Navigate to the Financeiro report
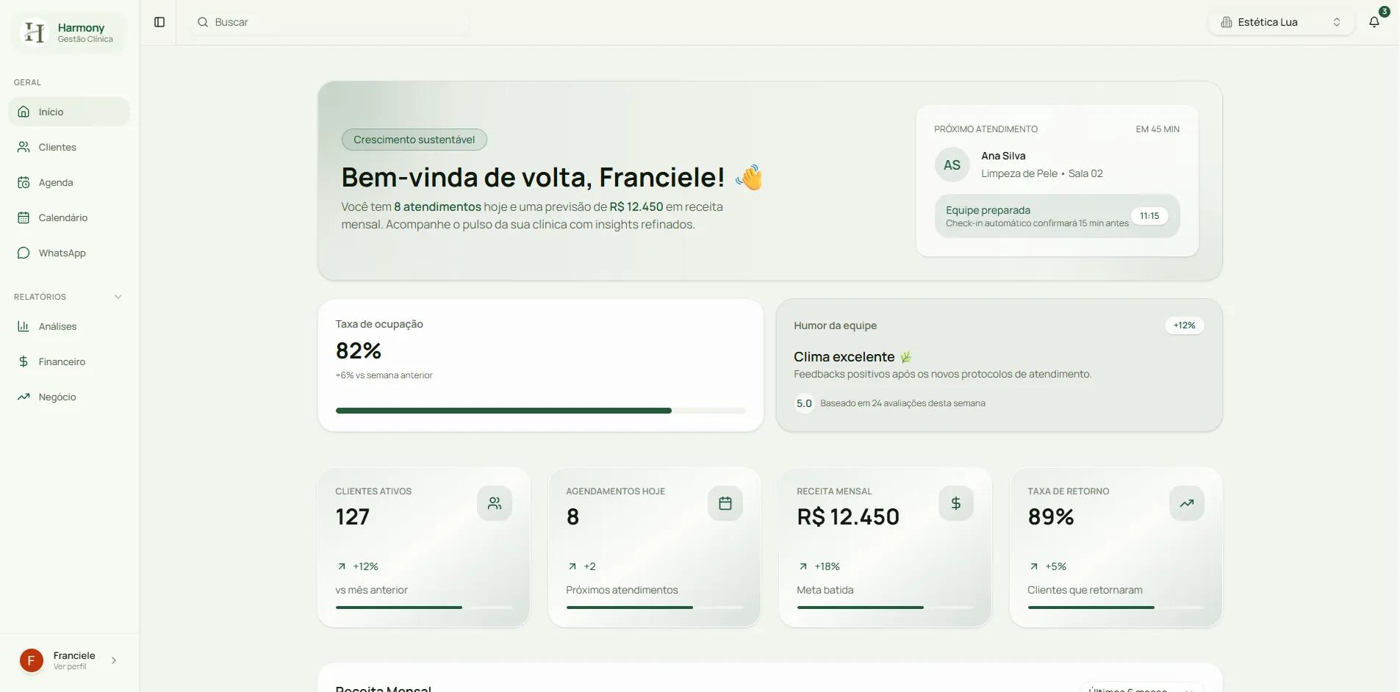 pyautogui.click(x=62, y=361)
